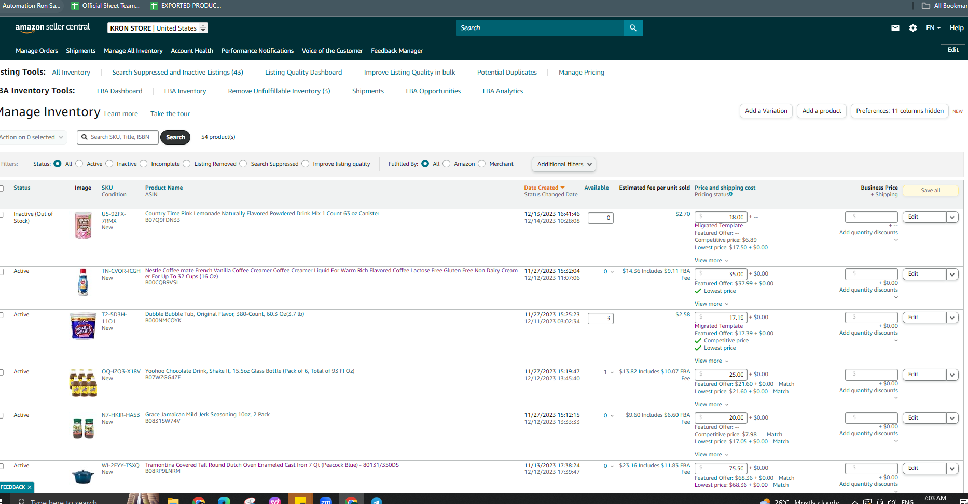Click the Add a Variation button

766,111
